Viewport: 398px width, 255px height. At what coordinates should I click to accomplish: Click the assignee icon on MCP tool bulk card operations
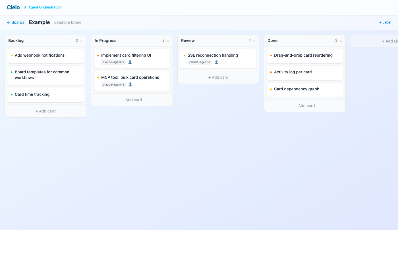tap(130, 84)
